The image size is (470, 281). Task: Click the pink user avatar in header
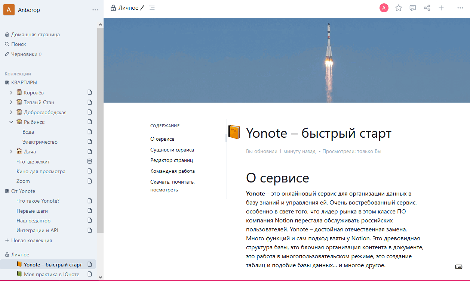tap(384, 8)
